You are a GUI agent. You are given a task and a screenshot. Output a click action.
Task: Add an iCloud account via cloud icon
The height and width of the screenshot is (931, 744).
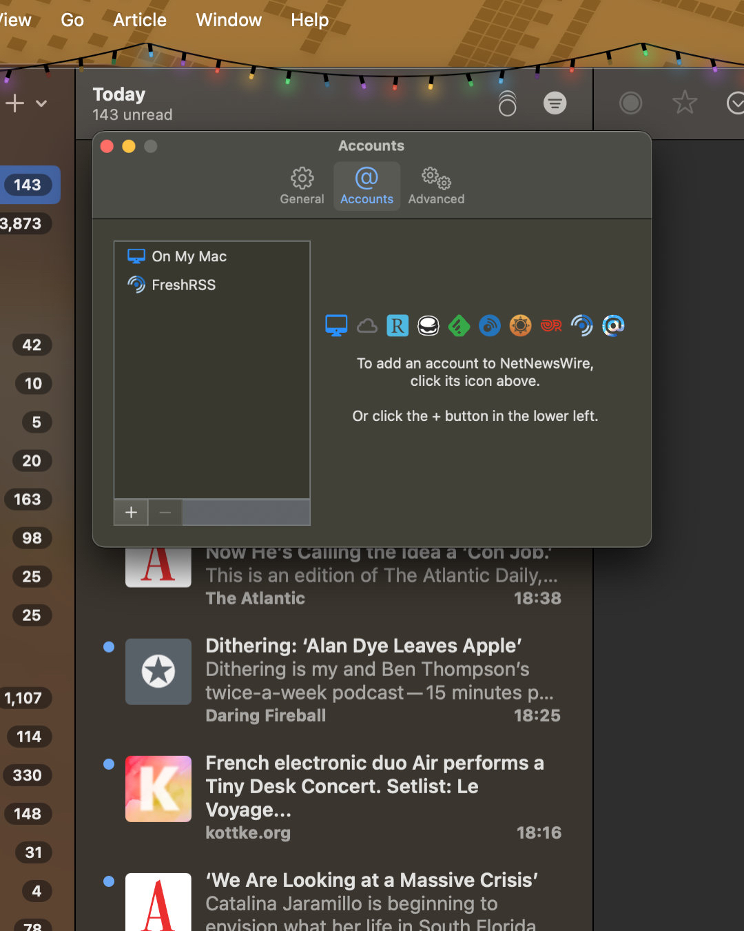[x=367, y=325]
